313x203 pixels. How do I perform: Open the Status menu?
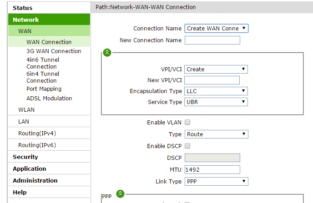[23, 8]
